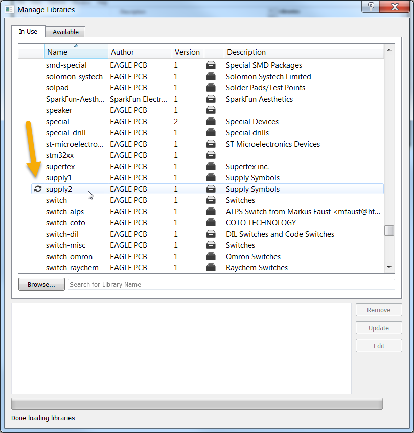Click the scrollbar down arrow
The height and width of the screenshot is (433, 414).
[x=389, y=267]
